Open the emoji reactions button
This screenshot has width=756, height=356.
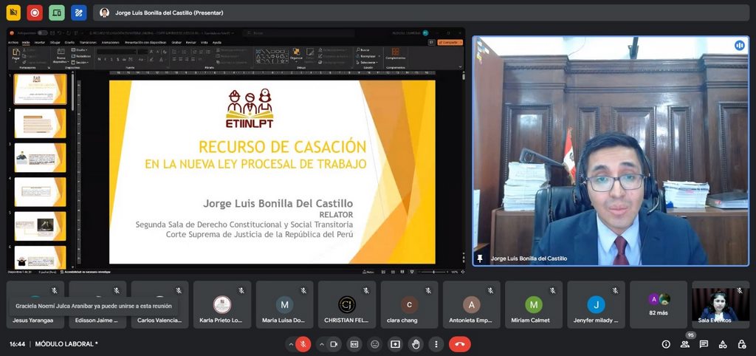(x=374, y=344)
